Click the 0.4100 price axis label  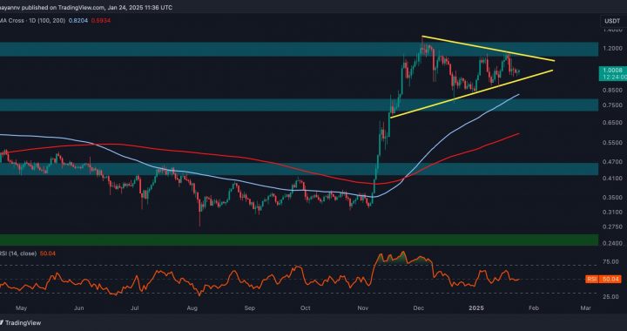click(x=612, y=178)
